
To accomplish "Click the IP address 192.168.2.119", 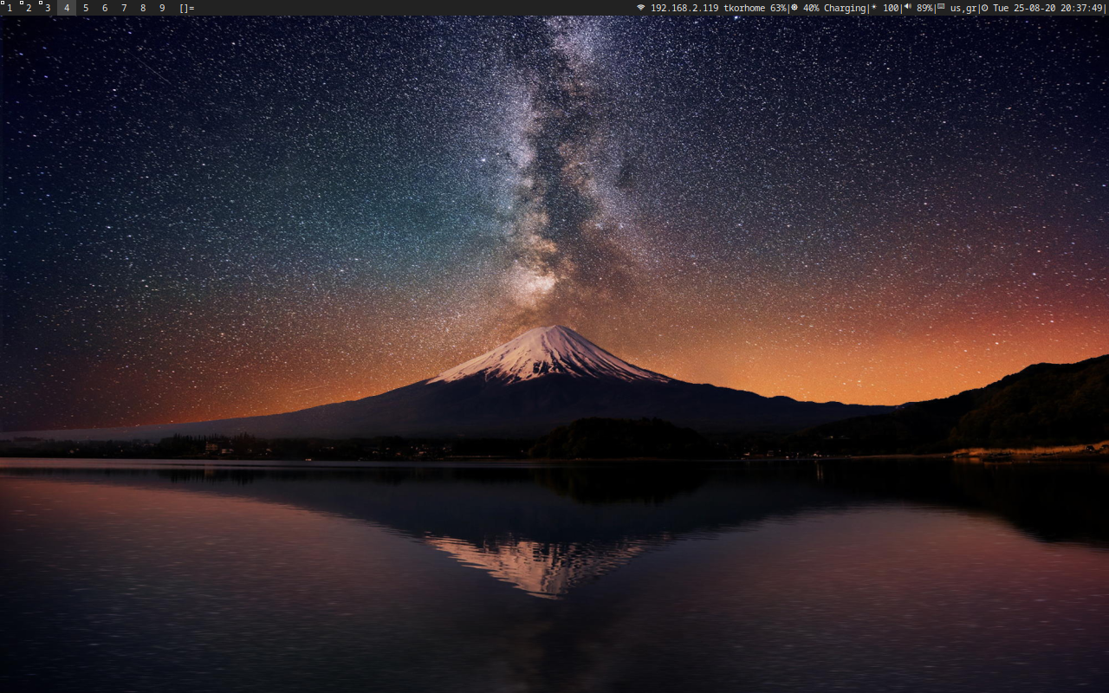I will click(684, 8).
